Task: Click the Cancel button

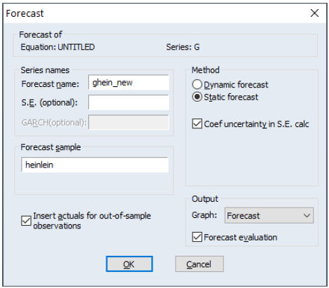Action: pos(199,264)
